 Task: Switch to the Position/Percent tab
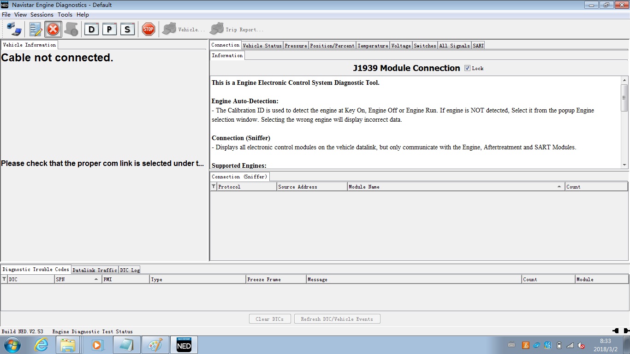coord(332,46)
